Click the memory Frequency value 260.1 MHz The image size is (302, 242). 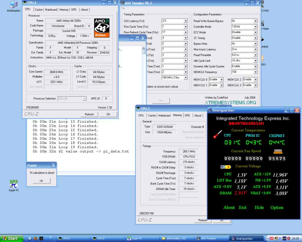click(x=189, y=152)
